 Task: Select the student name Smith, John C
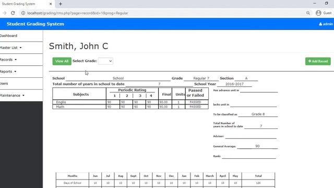pyautogui.click(x=79, y=46)
